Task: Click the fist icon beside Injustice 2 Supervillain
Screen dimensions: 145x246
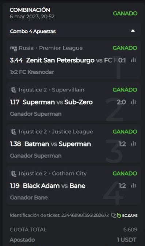Action: [x=14, y=90]
